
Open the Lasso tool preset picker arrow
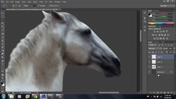(x=7, y=6)
